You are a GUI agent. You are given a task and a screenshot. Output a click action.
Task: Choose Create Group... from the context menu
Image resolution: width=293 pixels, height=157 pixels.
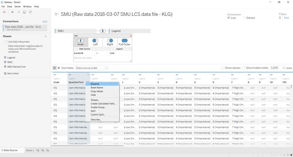[x=102, y=107]
